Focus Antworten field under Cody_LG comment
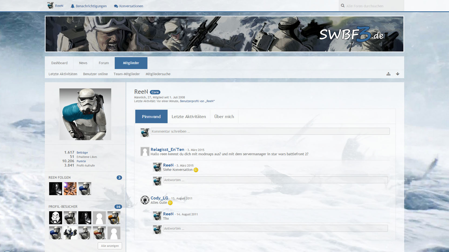Screen dimensions: 449x252 point(275,228)
